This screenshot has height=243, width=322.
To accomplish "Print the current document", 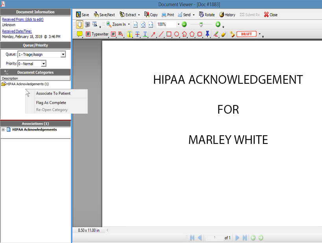I will (168, 15).
